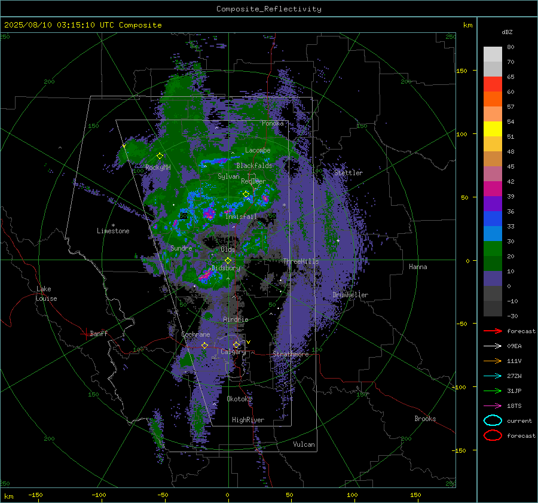Click the Vulcan label
The image size is (538, 503).
pos(304,444)
